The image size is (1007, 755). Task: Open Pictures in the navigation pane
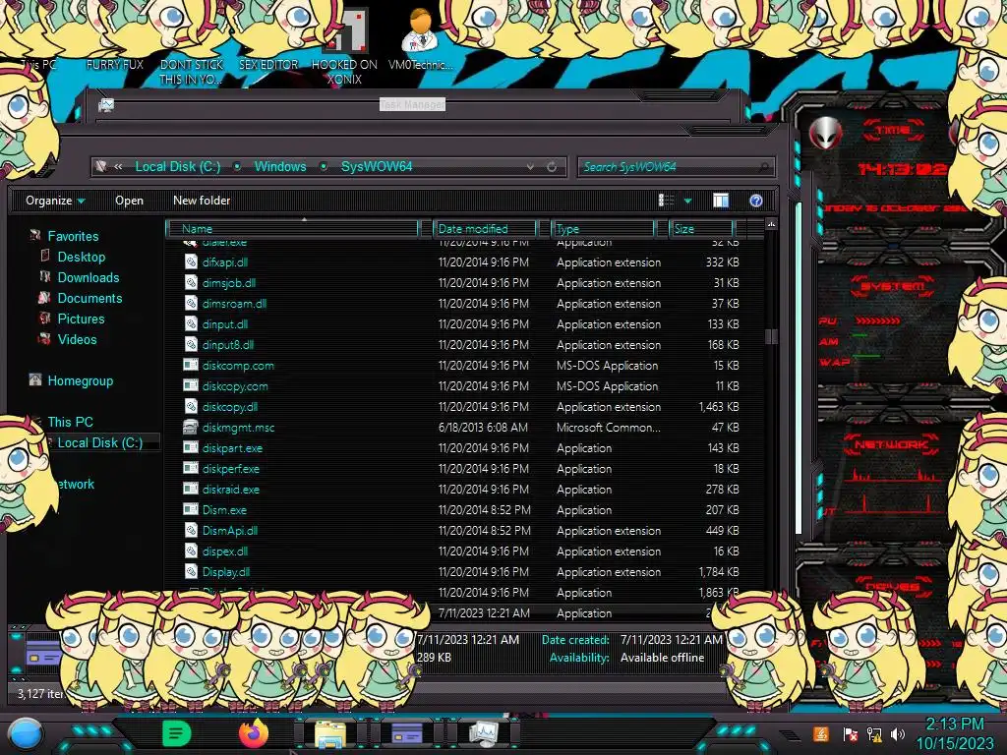pos(81,319)
